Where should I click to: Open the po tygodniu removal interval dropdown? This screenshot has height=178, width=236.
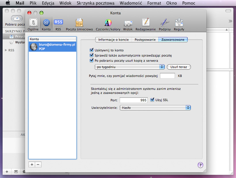[x=130, y=67]
